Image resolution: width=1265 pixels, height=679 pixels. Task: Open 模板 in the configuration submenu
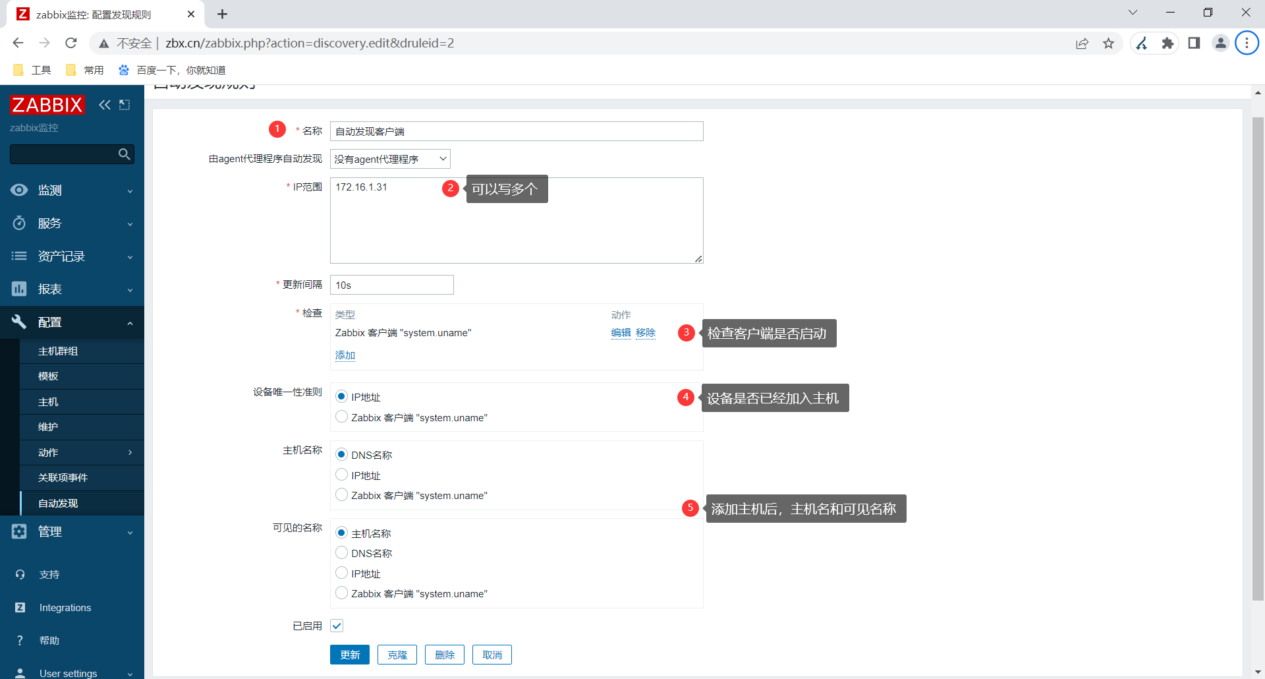(x=48, y=376)
